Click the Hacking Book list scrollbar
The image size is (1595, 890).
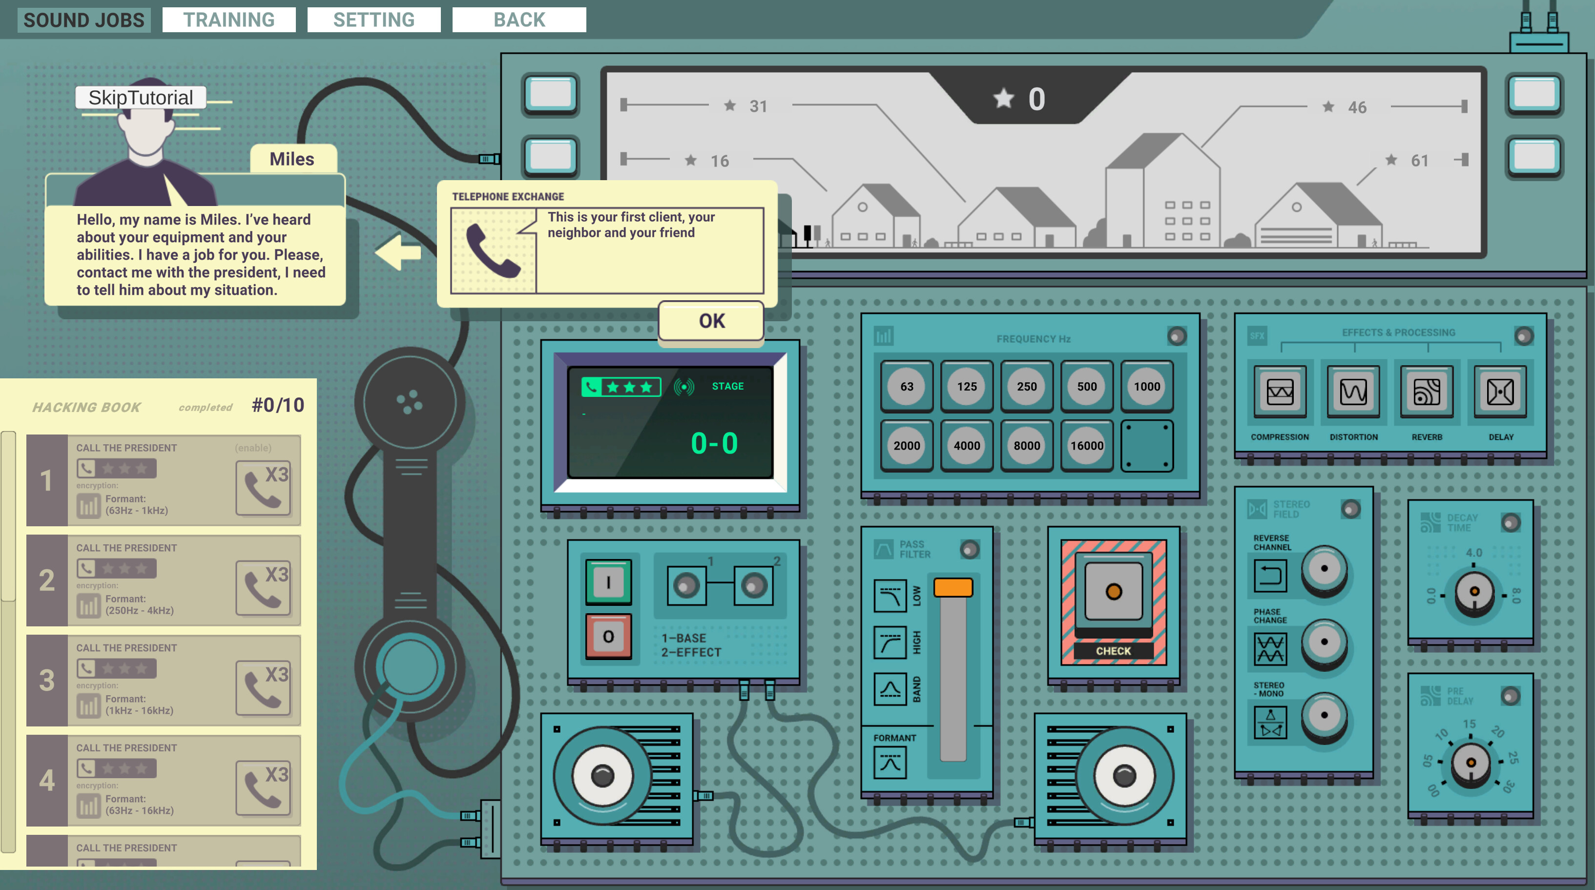coord(8,516)
